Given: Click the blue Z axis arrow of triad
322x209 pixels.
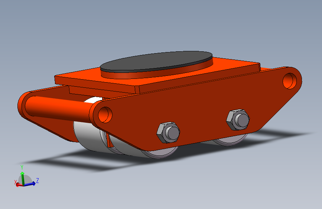Looking at the screenshot, I should [x=30, y=184].
